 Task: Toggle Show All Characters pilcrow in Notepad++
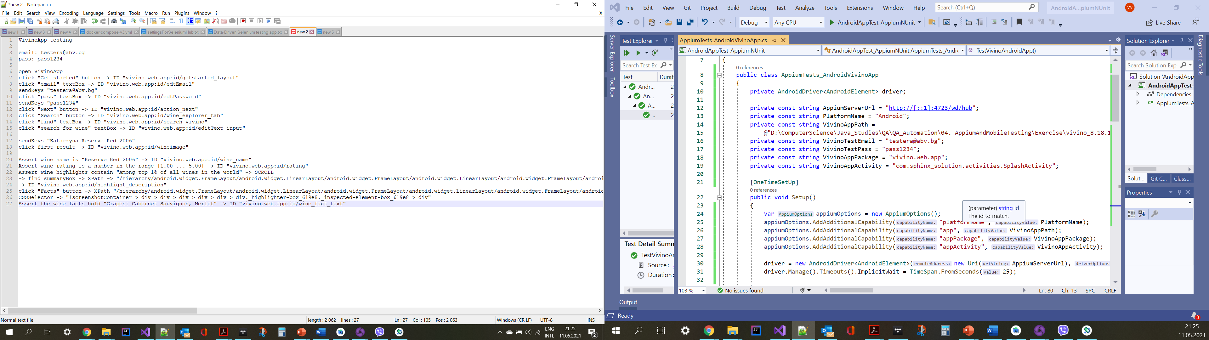pos(181,21)
